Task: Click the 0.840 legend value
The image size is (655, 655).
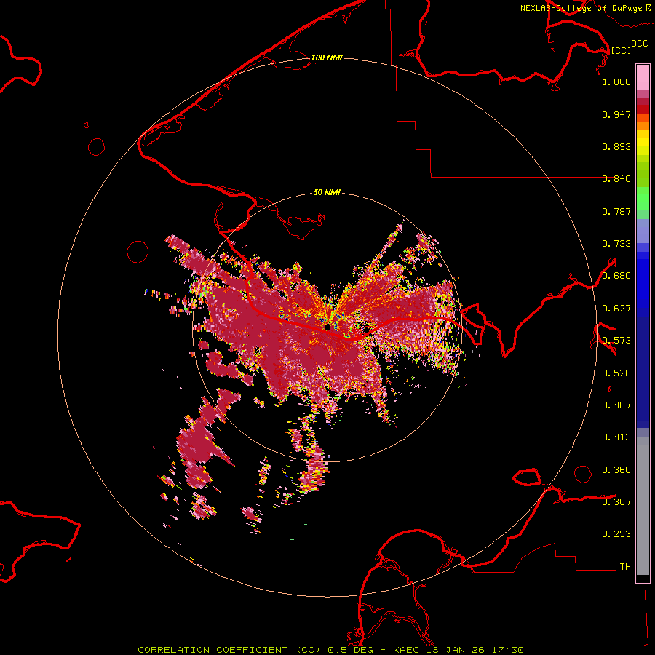Action: (x=616, y=179)
